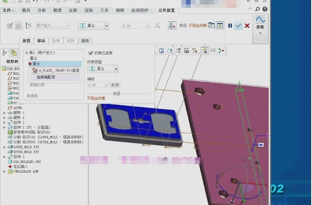This screenshot has width=312, height=205.
Task: Click the 选择装配项 collector field
Action: (x=55, y=77)
